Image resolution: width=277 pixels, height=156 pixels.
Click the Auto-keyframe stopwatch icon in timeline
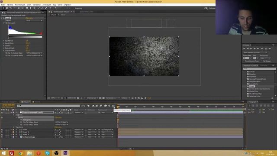click(x=110, y=106)
